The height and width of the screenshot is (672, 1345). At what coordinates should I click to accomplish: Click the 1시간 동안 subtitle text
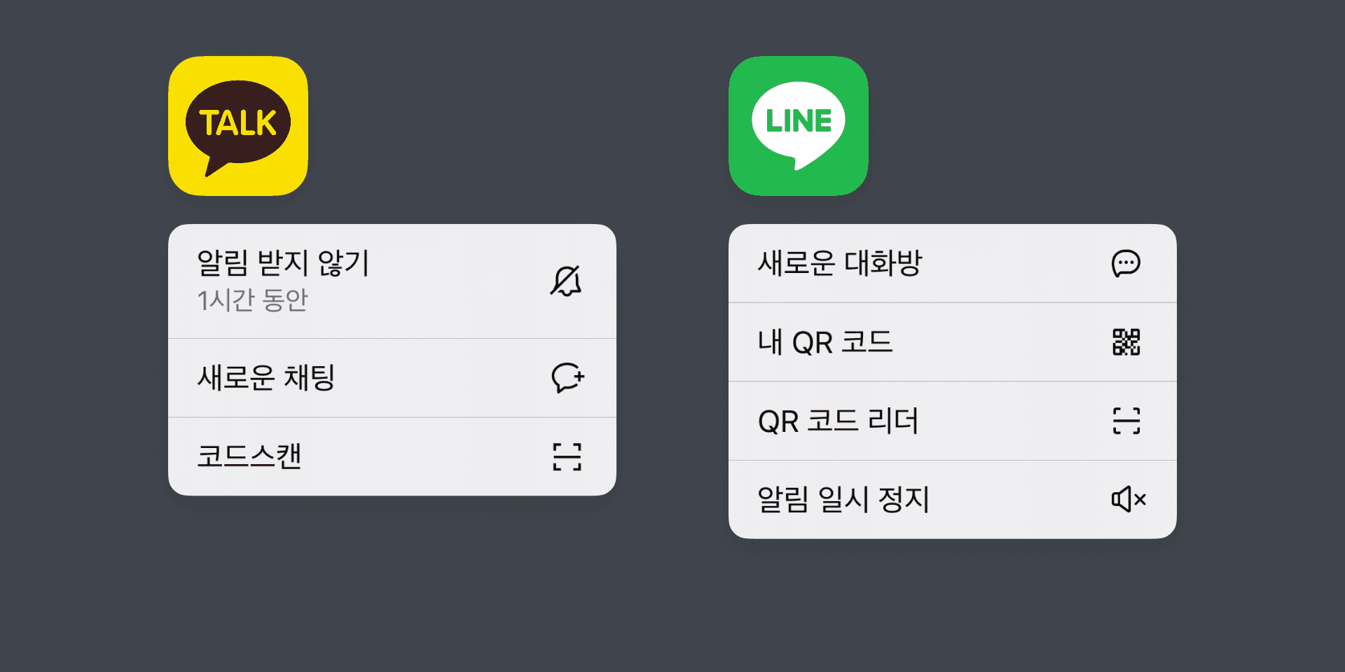pos(253,300)
